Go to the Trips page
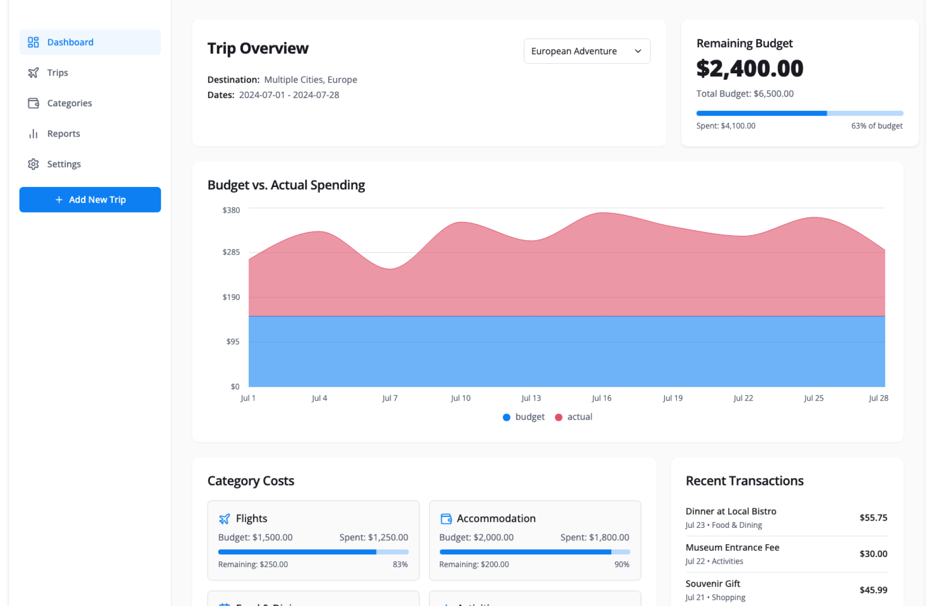 [57, 73]
